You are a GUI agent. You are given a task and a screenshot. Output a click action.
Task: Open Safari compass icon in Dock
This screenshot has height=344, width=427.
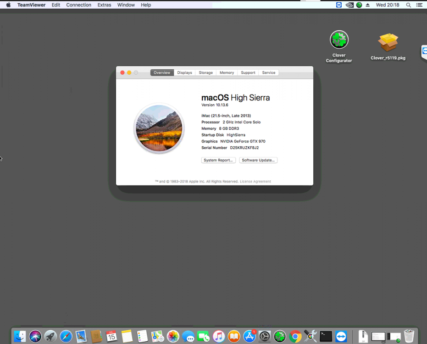pos(66,336)
